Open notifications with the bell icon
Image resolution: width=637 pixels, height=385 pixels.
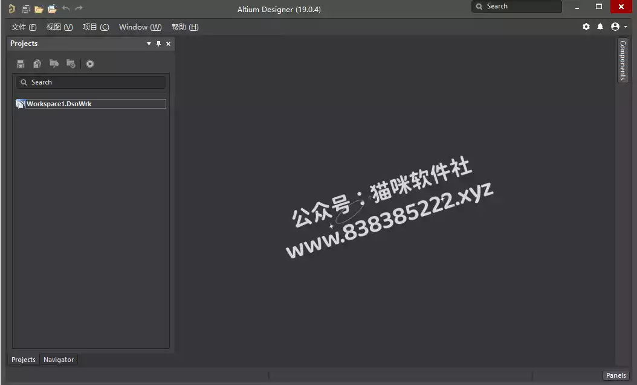point(600,27)
